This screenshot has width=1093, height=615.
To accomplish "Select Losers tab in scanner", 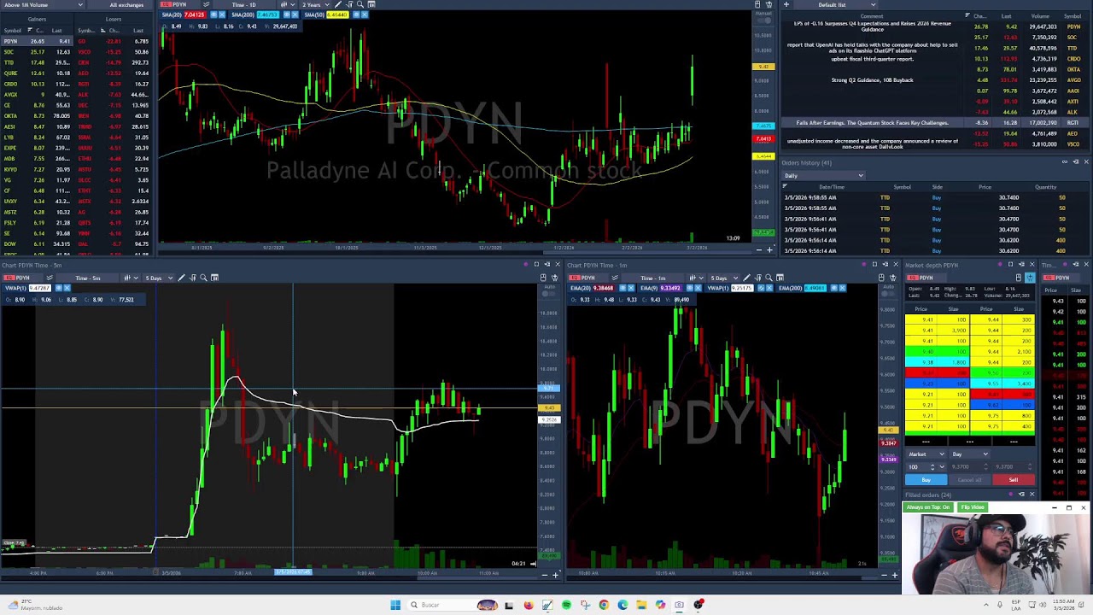I will pyautogui.click(x=114, y=19).
